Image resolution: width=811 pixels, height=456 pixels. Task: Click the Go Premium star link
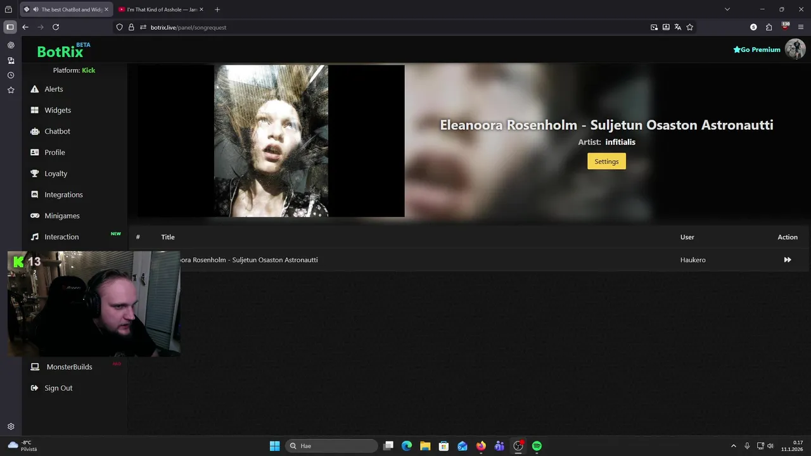757,49
